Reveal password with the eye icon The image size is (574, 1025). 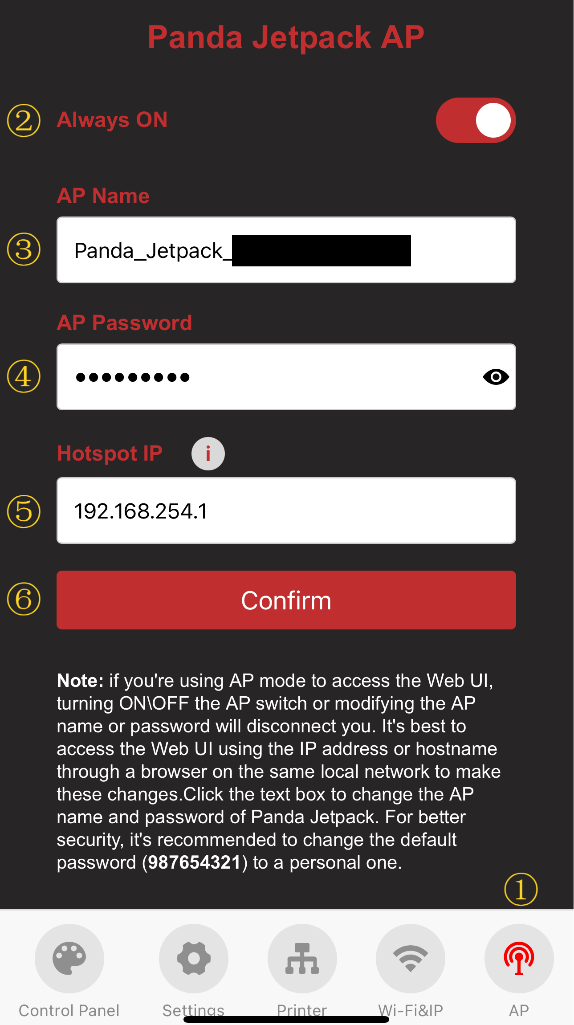pyautogui.click(x=496, y=377)
